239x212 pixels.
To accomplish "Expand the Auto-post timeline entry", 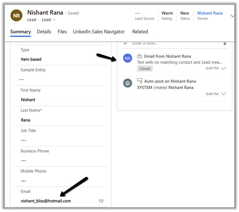I will point(223,94).
